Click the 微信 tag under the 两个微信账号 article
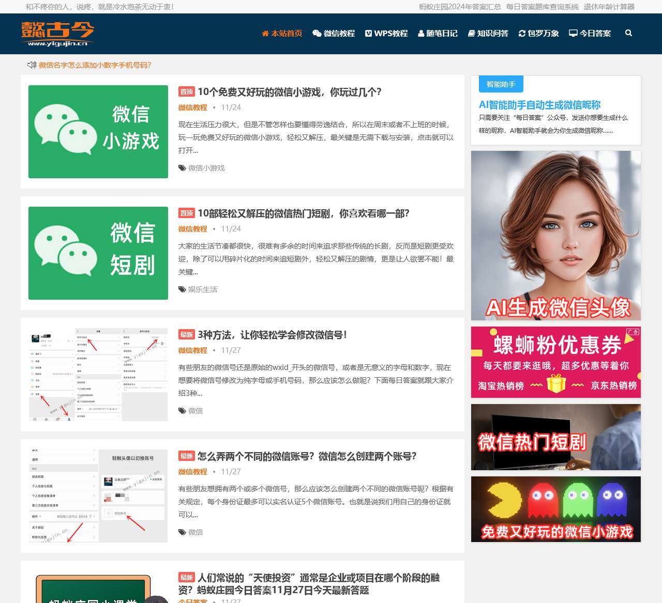The image size is (662, 603). pyautogui.click(x=195, y=532)
